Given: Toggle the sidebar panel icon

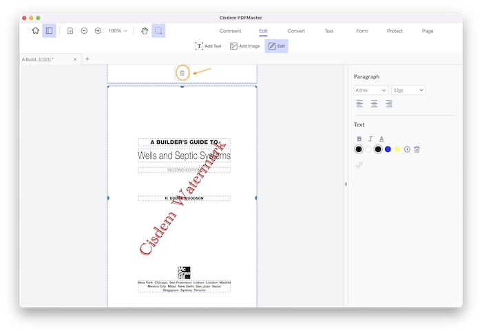Looking at the screenshot, I should click(x=49, y=31).
